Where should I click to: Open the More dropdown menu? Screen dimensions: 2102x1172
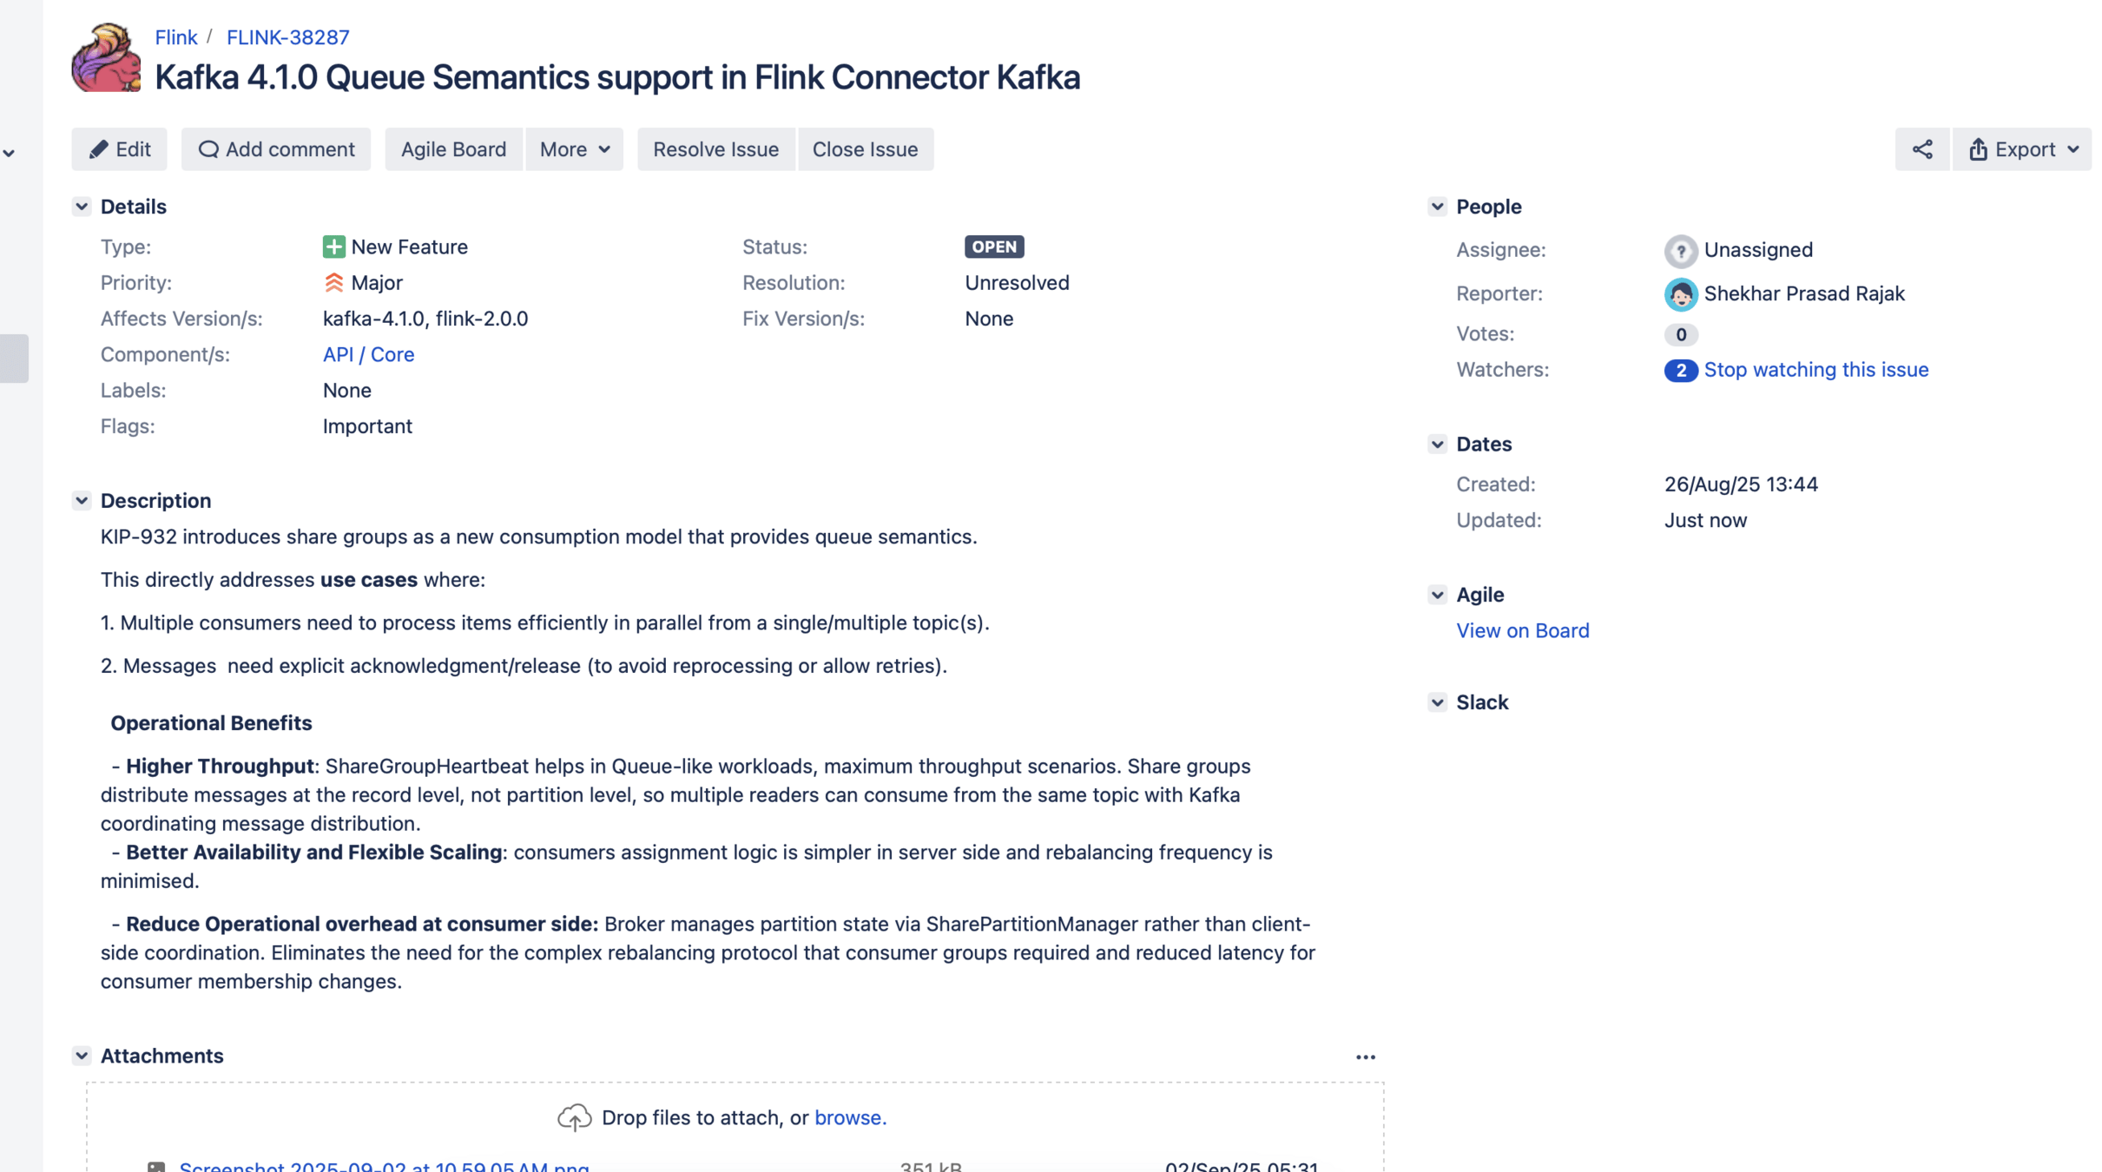pos(574,149)
